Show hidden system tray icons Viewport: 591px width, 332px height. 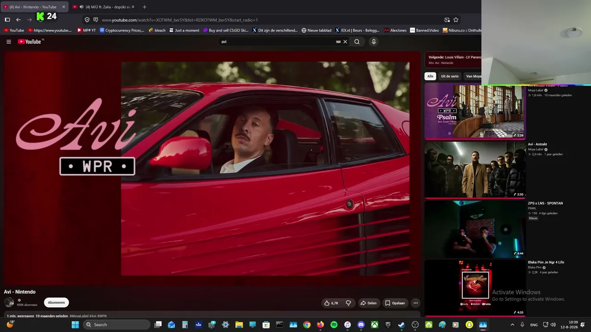pyautogui.click(x=512, y=325)
